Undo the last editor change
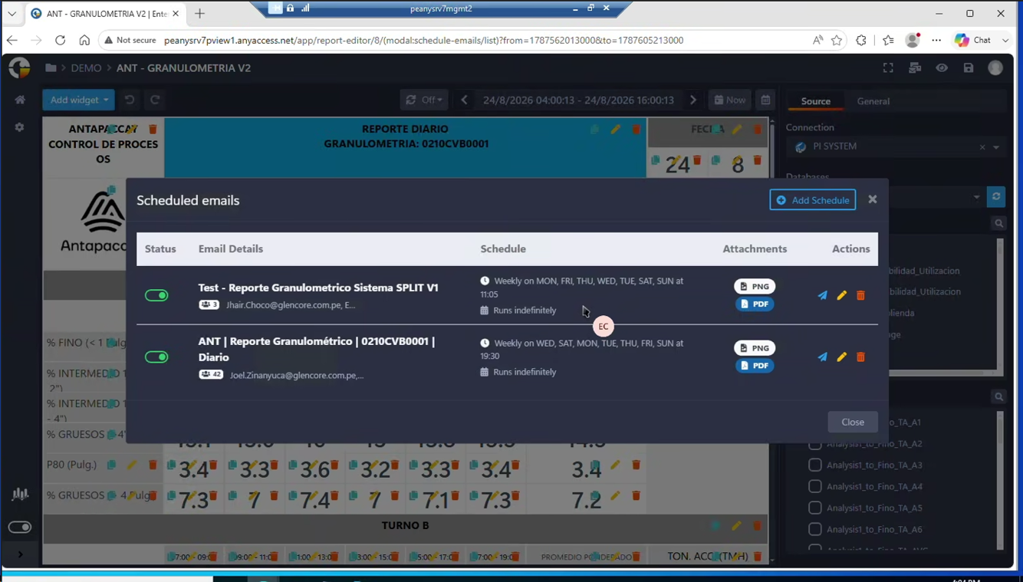 (x=130, y=100)
